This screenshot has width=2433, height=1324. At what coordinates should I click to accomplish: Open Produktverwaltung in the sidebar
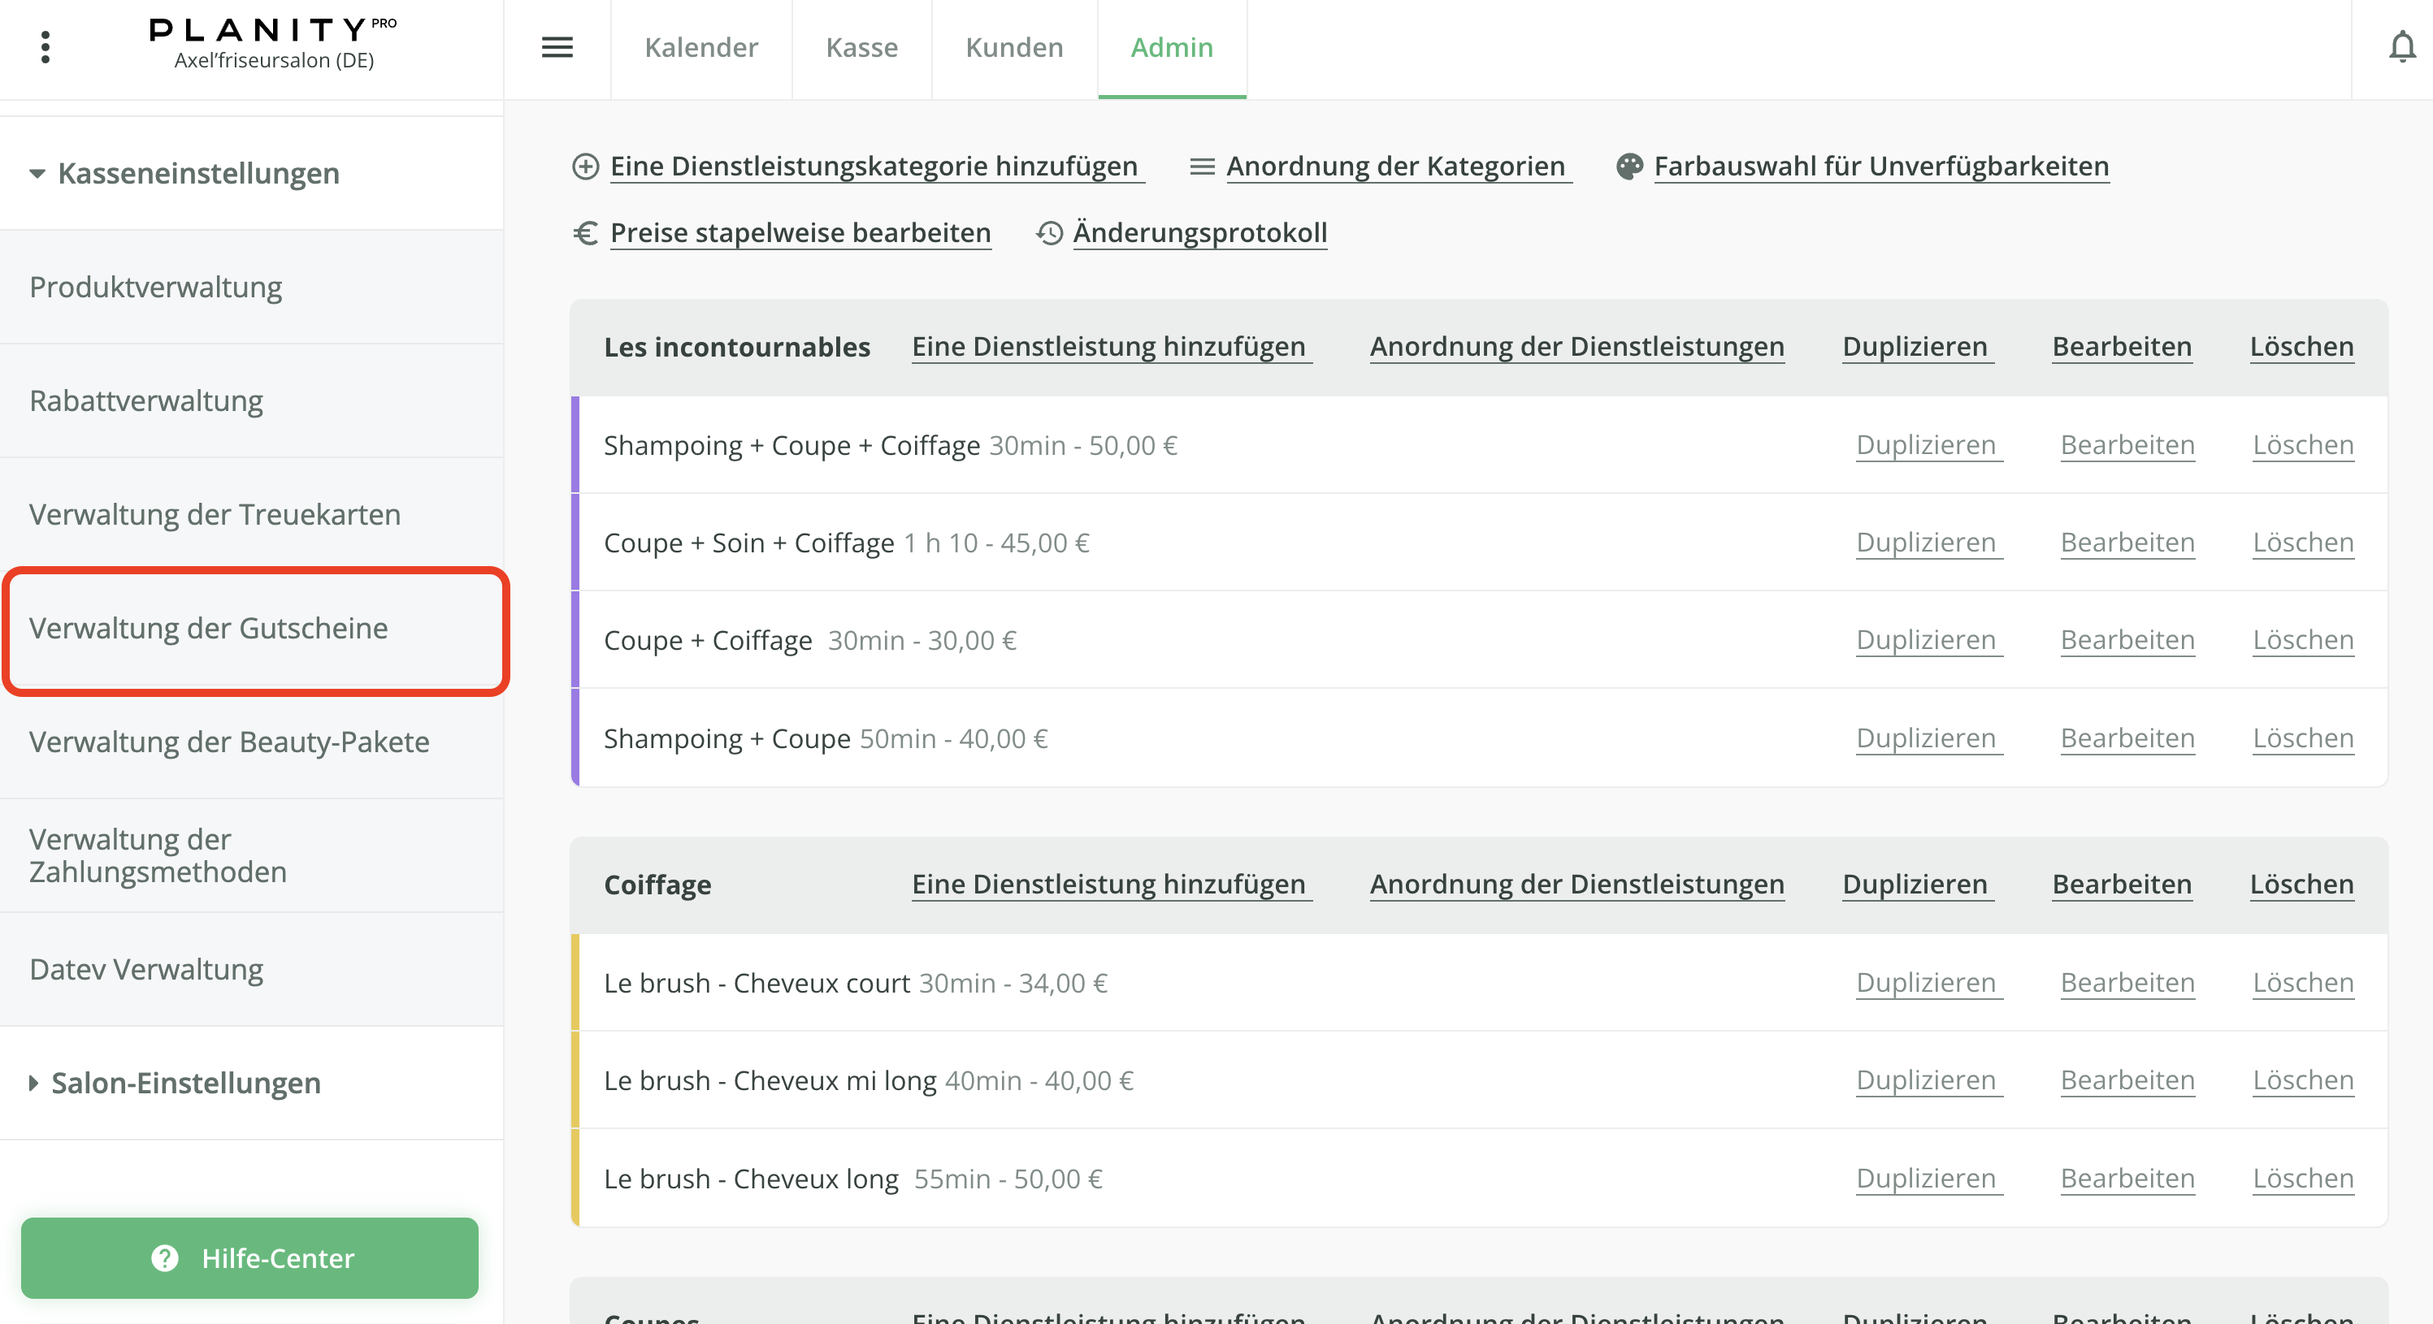tap(251, 287)
